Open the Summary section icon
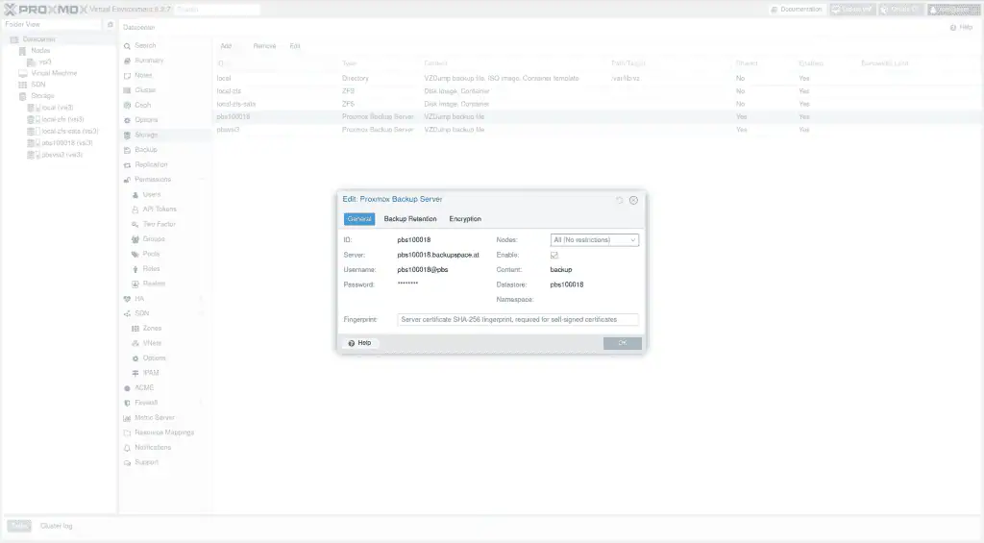This screenshot has height=543, width=984. (126, 61)
